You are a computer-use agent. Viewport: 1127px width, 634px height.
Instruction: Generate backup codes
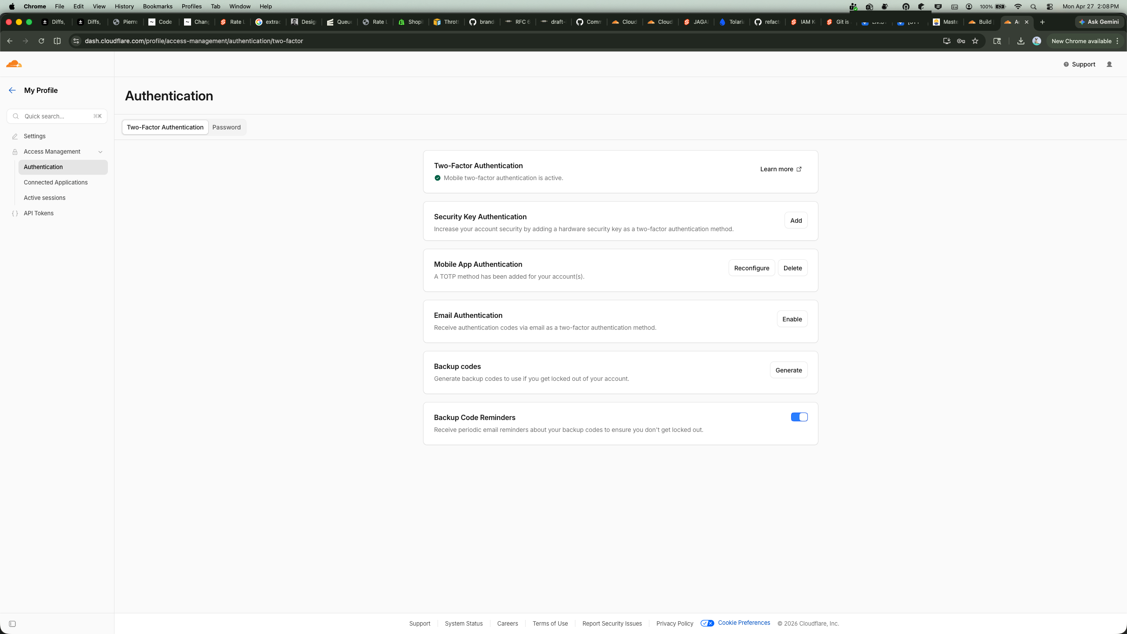click(x=788, y=370)
